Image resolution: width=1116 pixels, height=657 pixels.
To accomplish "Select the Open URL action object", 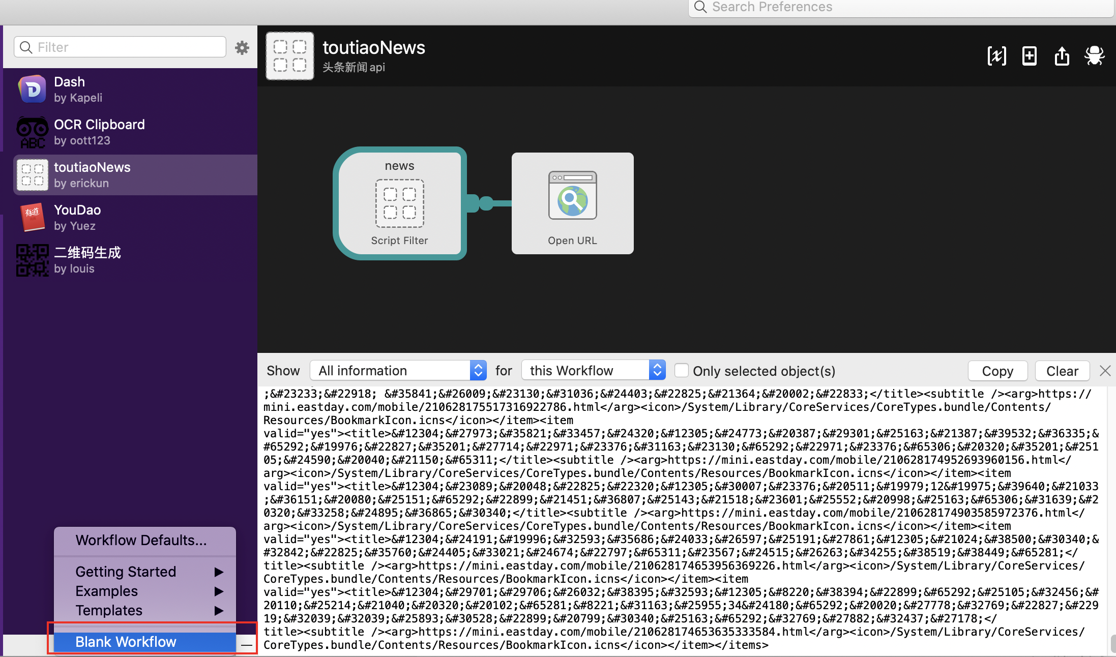I will 572,203.
